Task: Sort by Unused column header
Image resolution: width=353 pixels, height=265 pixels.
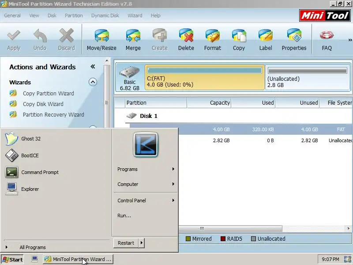Action: pos(297,103)
